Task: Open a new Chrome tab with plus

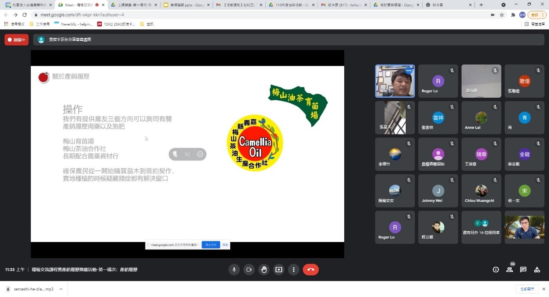Action: click(481, 5)
